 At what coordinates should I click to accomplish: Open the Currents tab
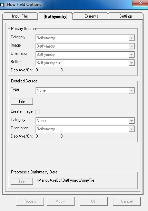91,16
